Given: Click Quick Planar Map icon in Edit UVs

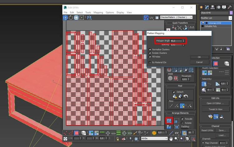Looking at the screenshot, I should coord(210,116).
